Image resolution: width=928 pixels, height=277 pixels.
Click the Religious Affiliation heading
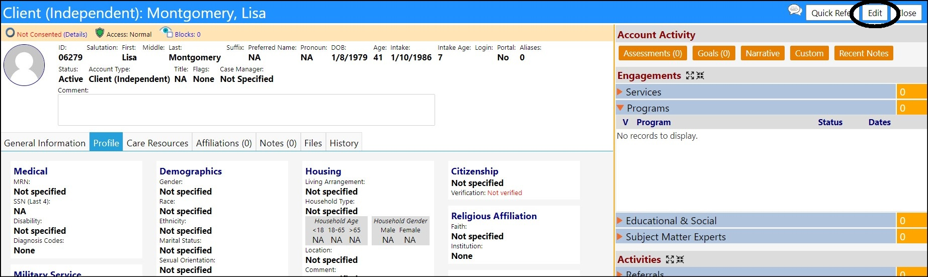(x=494, y=216)
